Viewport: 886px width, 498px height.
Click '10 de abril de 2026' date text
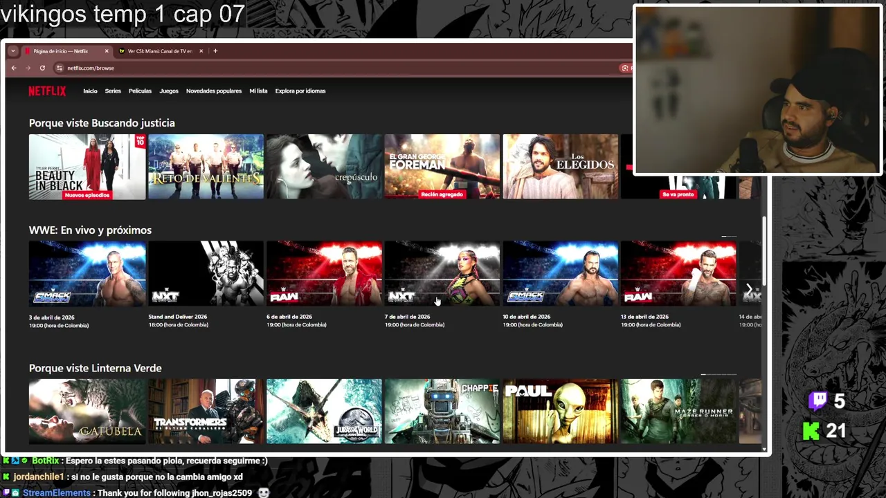527,317
